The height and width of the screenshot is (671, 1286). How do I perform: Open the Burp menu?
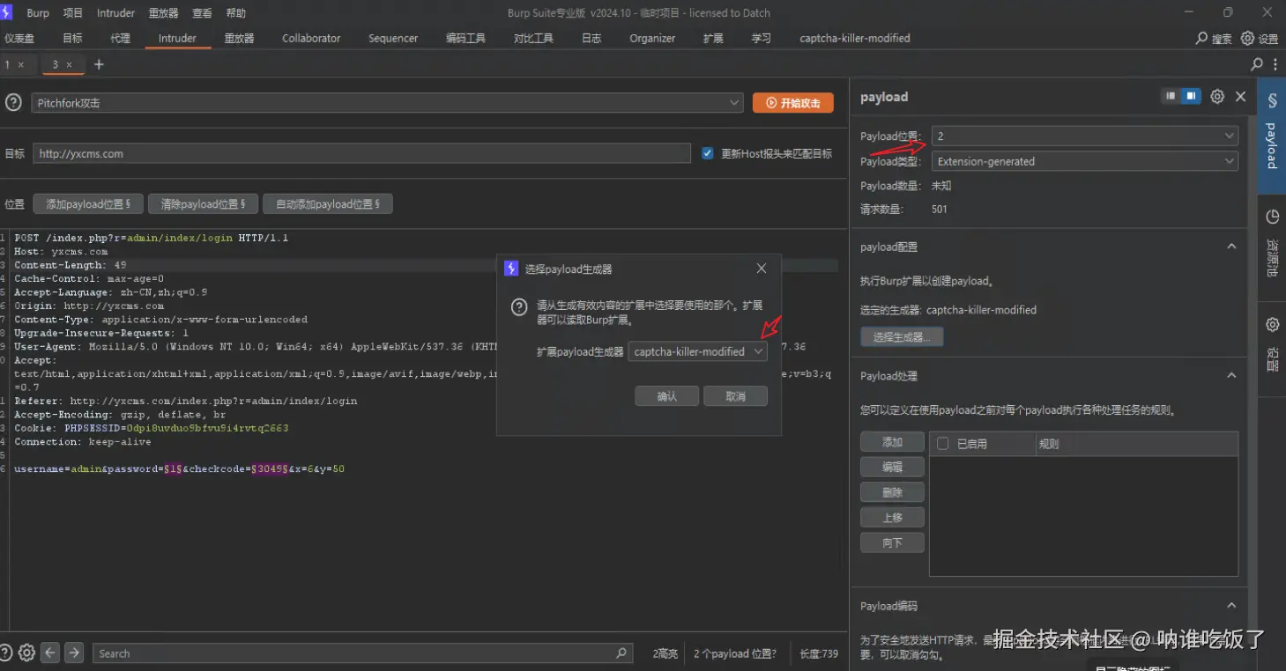[38, 13]
